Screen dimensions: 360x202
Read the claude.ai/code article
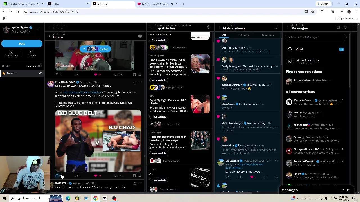159,40
